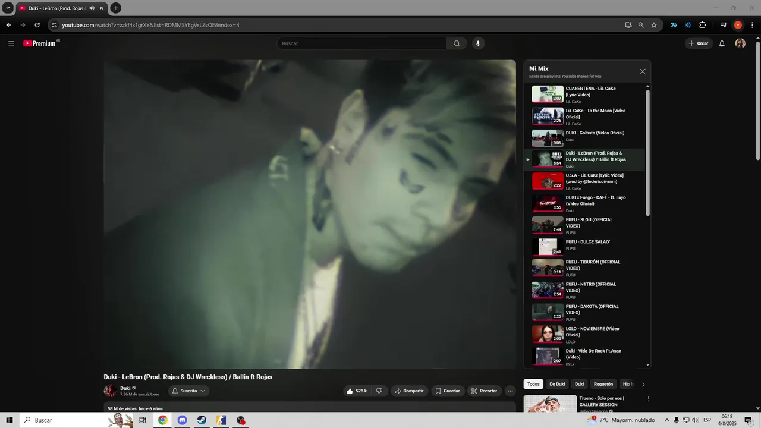Viewport: 761px width, 428px height.
Task: Select the Reguetón filter chip
Action: point(603,384)
